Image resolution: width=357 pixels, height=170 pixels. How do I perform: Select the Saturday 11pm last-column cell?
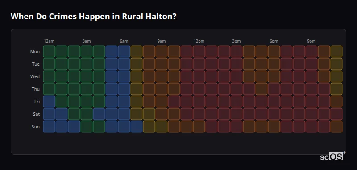pyautogui.click(x=336, y=114)
